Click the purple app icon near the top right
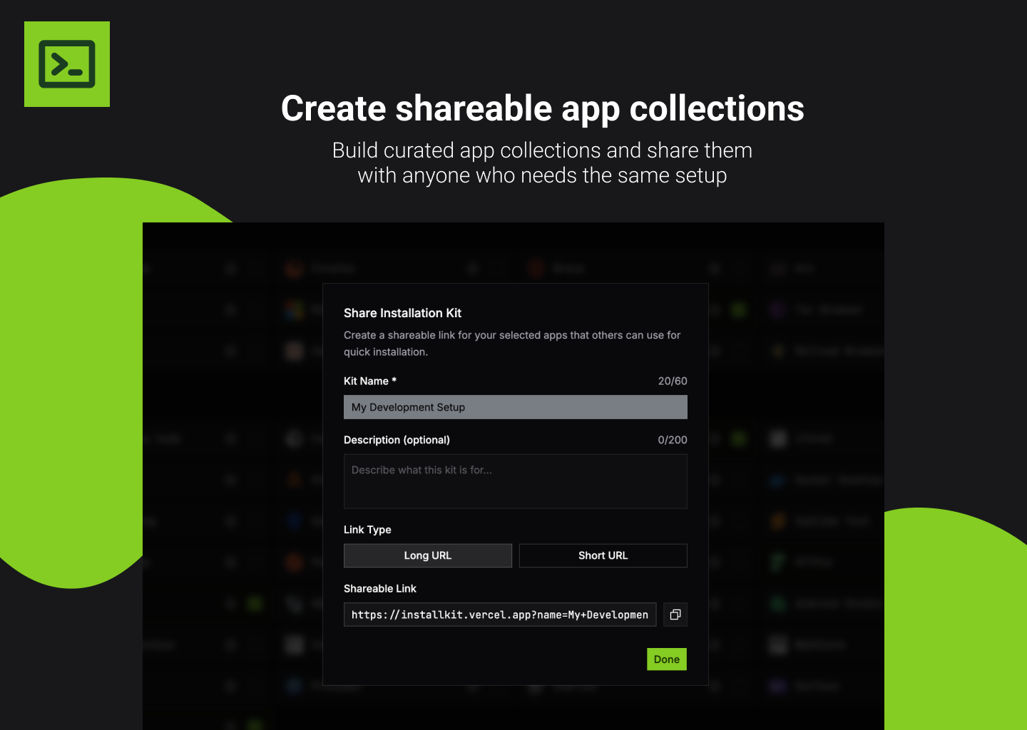 777,309
